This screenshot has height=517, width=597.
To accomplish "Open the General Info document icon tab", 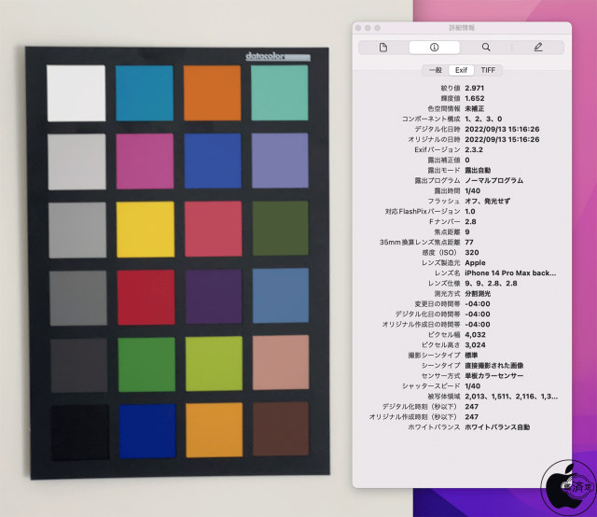I will [383, 47].
